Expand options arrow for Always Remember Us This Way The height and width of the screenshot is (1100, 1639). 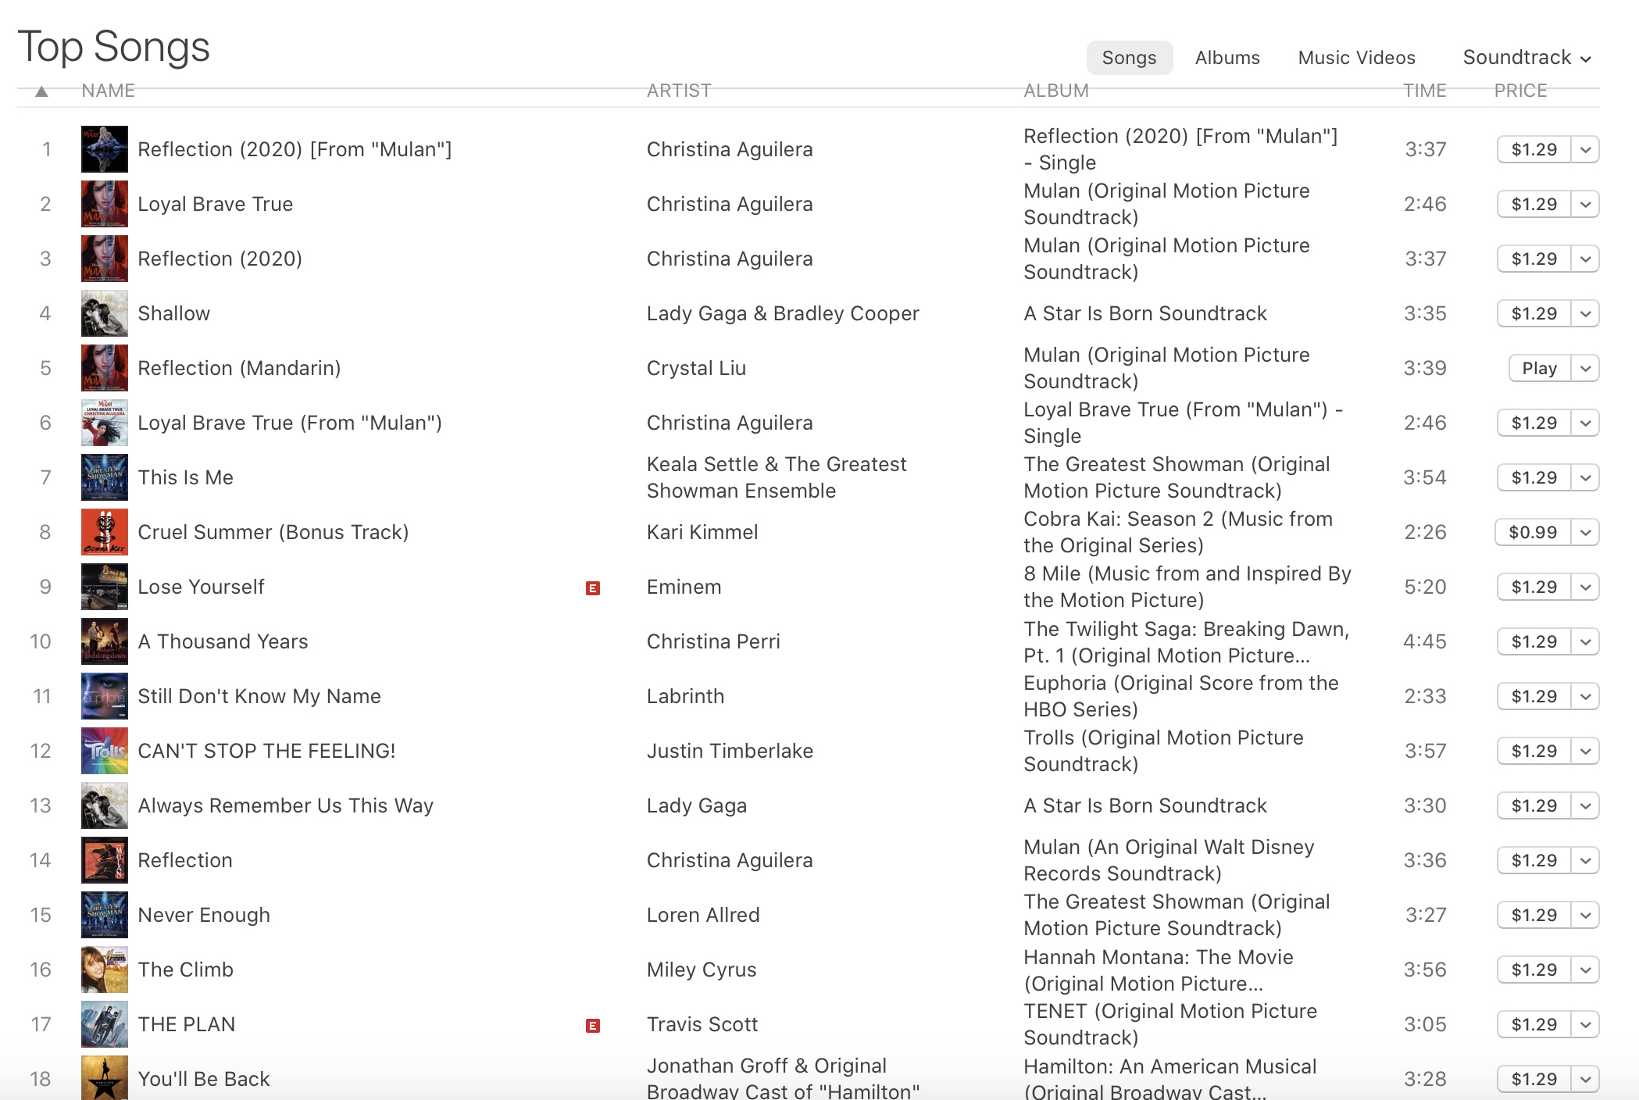point(1585,805)
